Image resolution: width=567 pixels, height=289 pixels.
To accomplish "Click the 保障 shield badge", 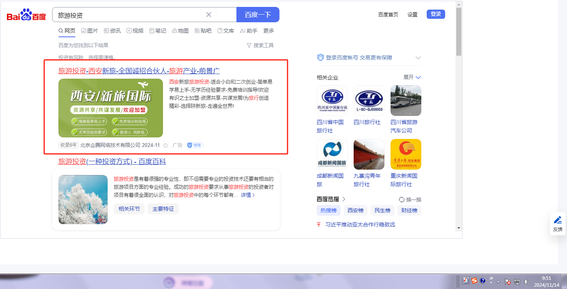I will [195, 145].
